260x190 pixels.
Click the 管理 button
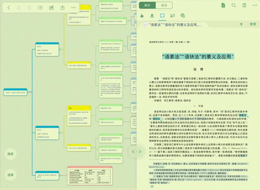(253, 24)
